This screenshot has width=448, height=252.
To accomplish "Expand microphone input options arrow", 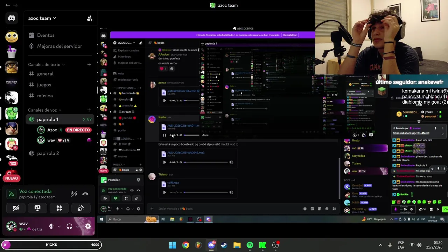I will coord(59,226).
